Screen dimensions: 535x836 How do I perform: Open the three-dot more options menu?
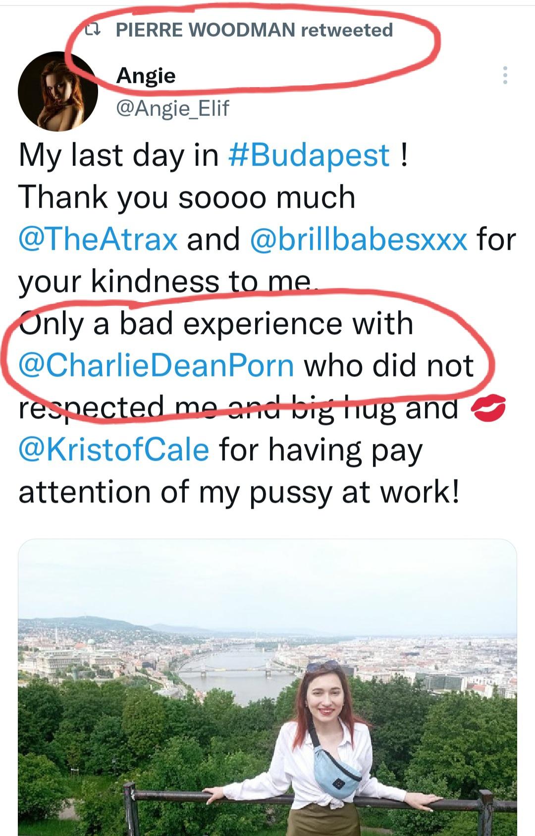[x=505, y=75]
